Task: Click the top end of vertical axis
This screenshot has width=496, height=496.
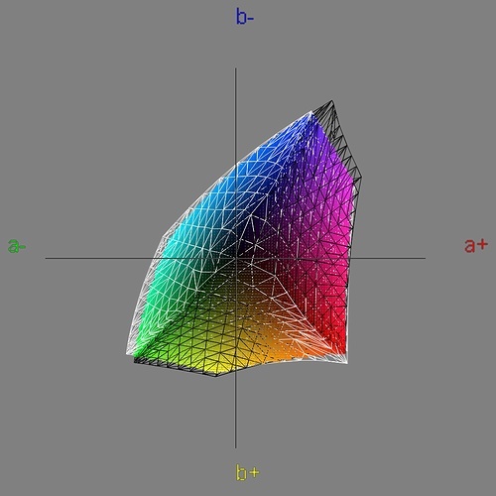Action: point(235,68)
